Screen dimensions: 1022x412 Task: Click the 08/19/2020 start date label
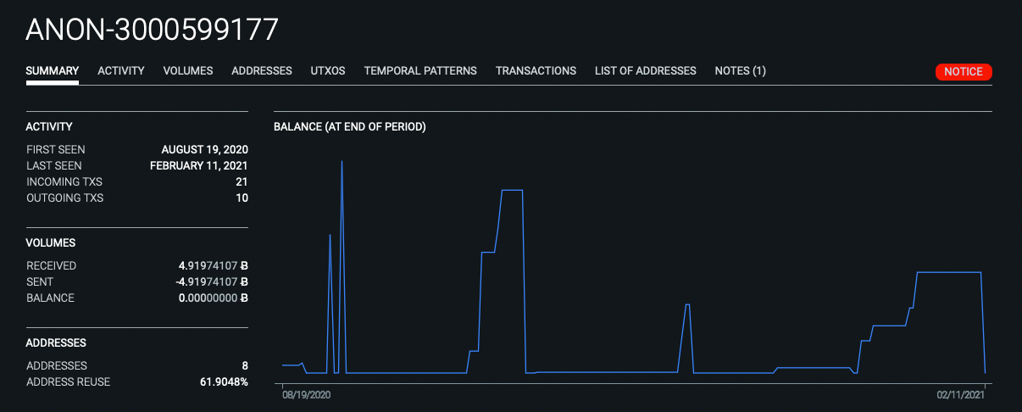(306, 395)
